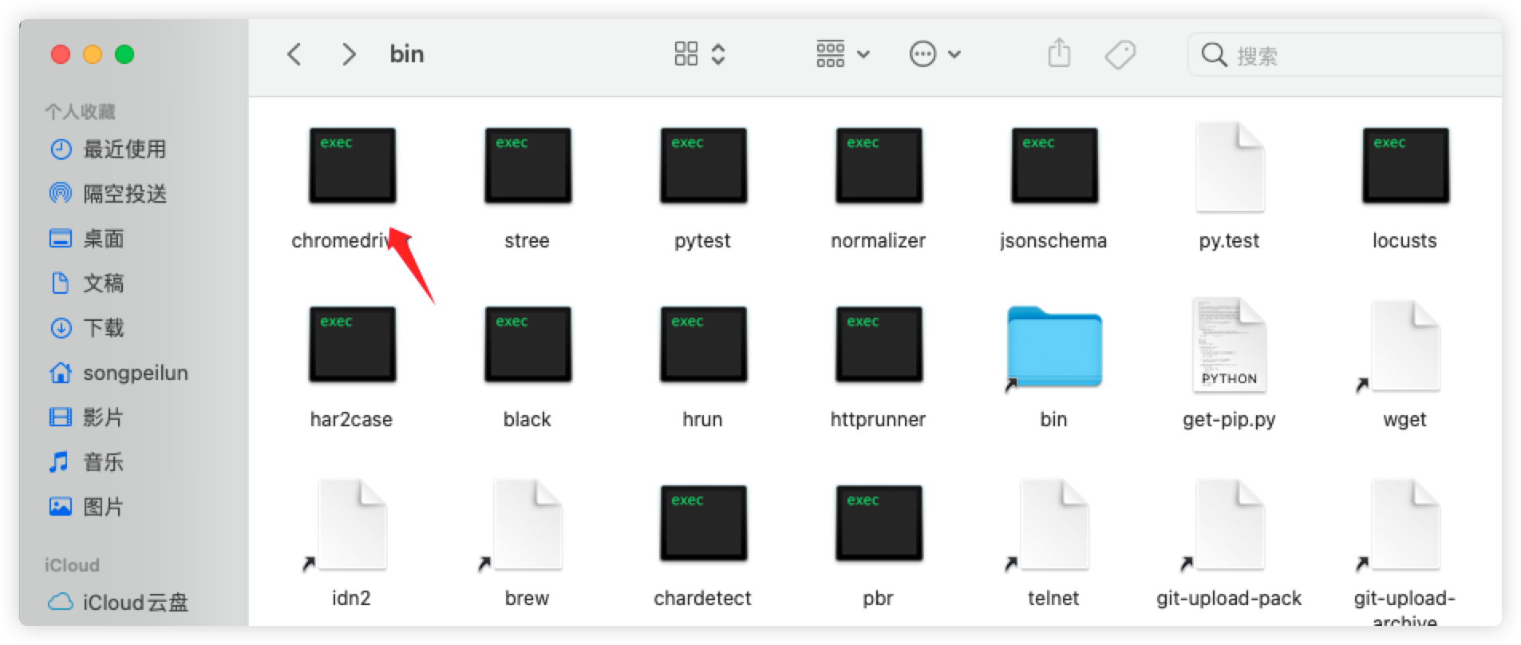1521x645 pixels.
Task: Click the search field
Action: click(1345, 54)
